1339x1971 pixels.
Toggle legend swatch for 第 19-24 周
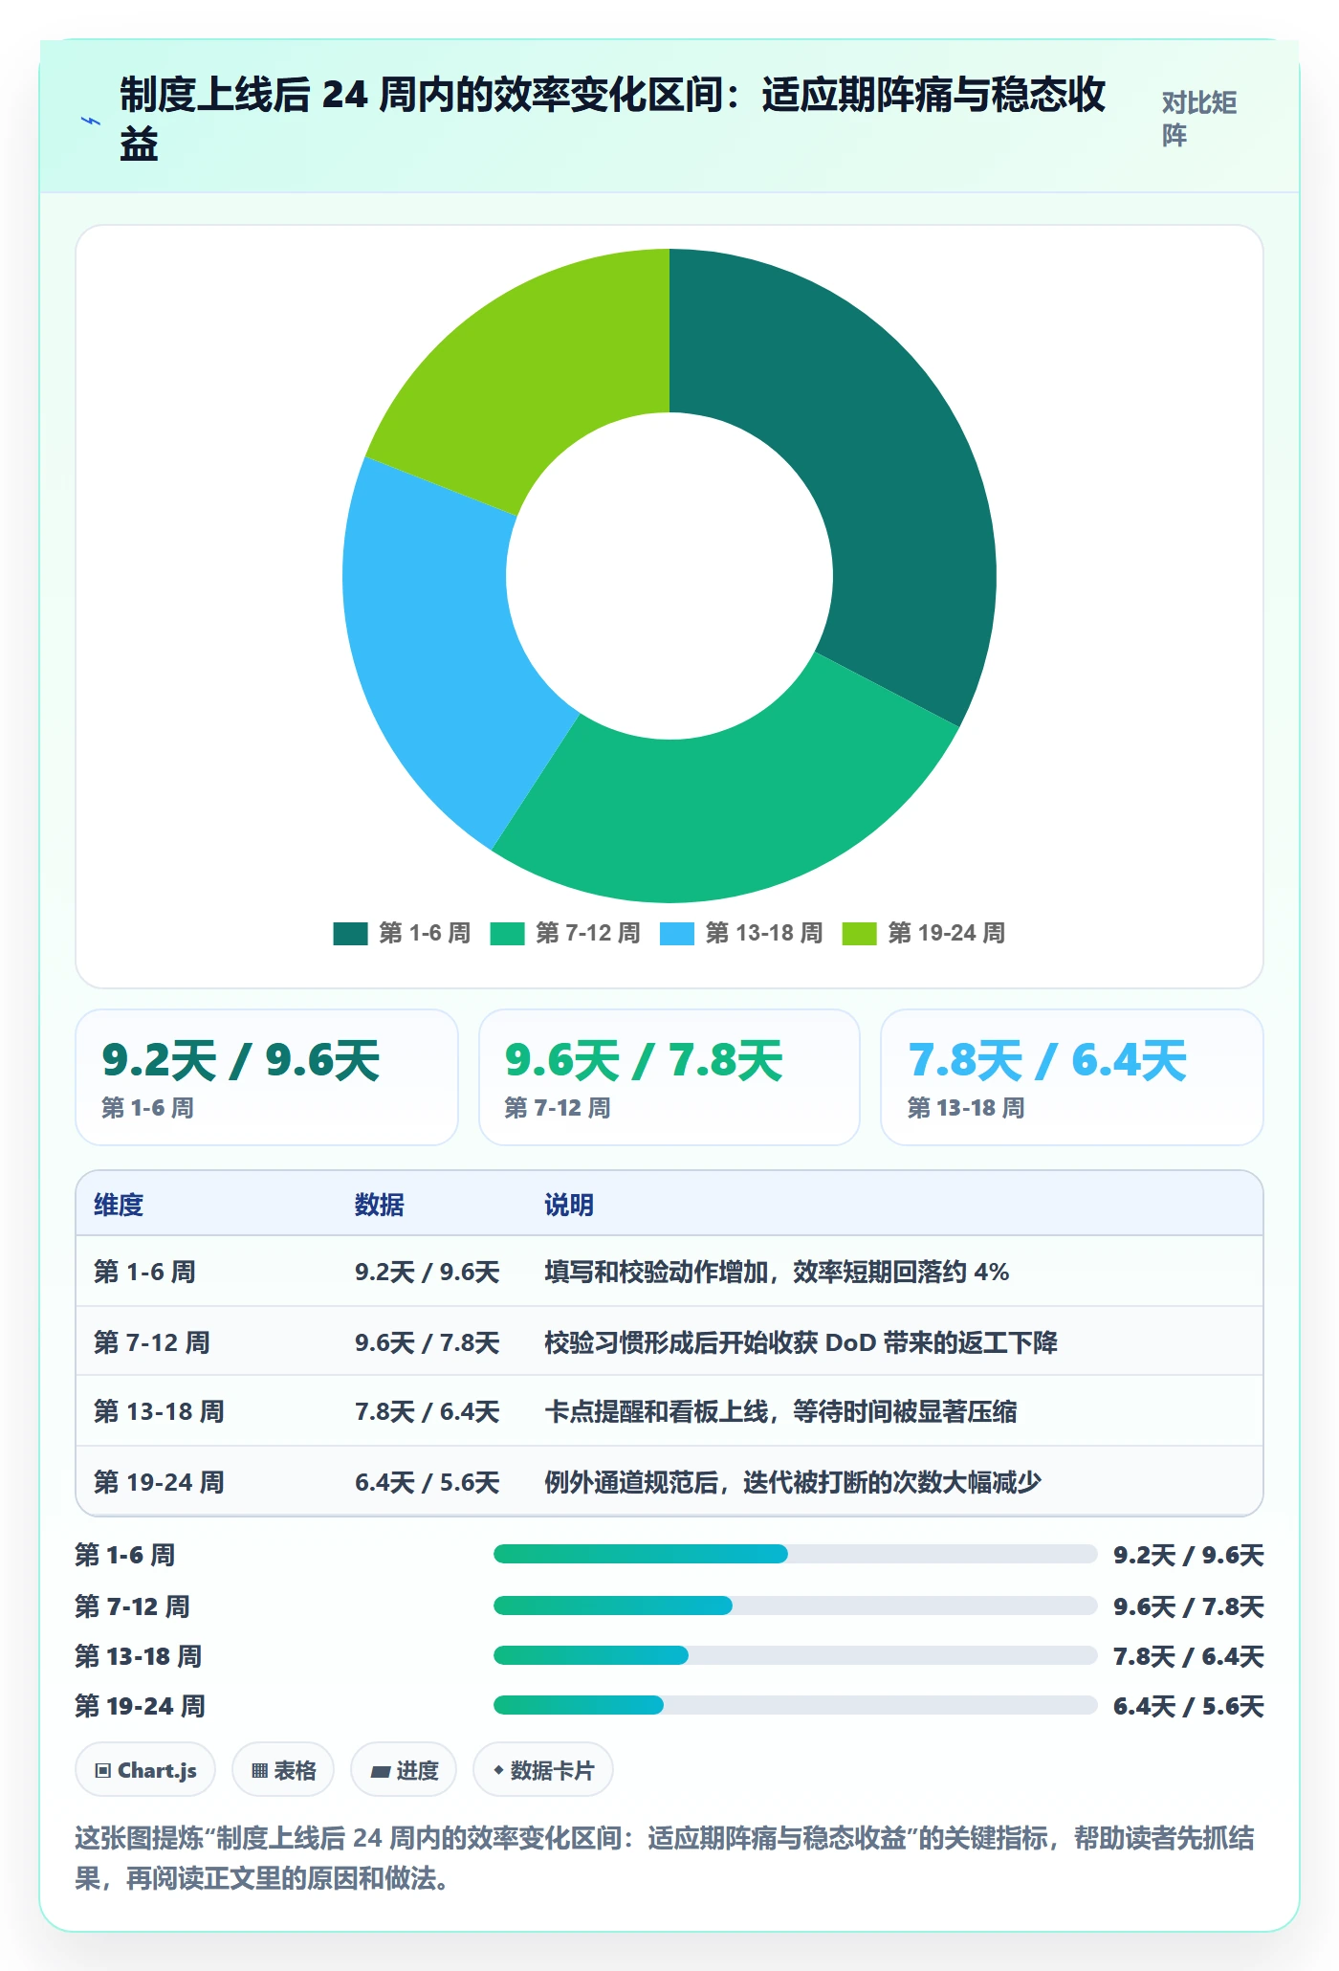click(x=859, y=933)
